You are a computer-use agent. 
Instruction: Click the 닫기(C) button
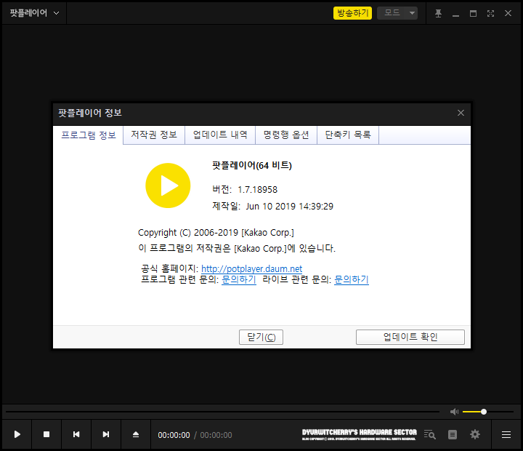[x=261, y=337]
